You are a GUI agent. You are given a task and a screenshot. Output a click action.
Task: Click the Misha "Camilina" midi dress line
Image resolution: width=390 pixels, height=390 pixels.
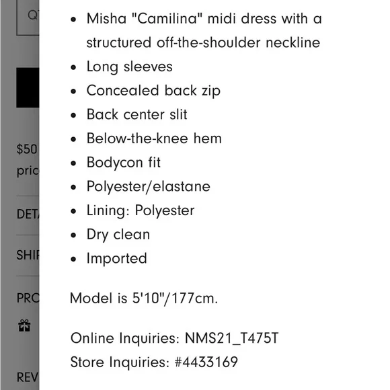tap(204, 30)
